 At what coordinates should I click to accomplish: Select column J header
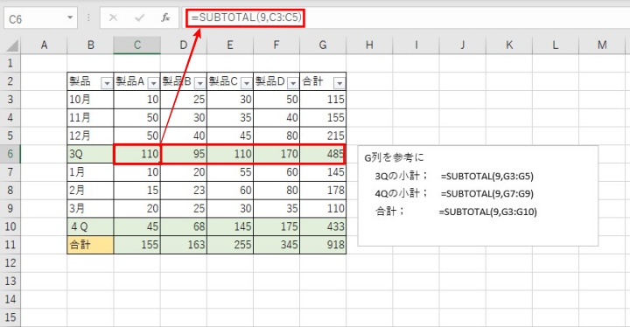point(463,45)
